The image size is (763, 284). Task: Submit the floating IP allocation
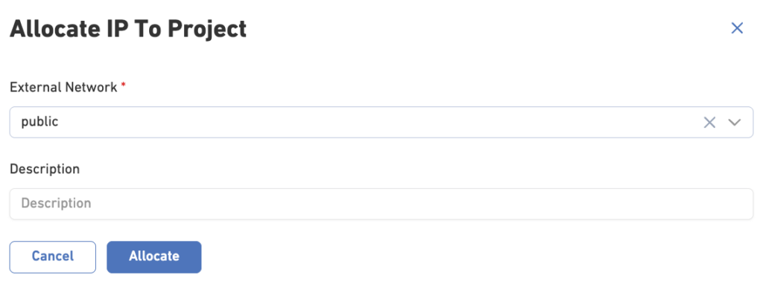(153, 256)
